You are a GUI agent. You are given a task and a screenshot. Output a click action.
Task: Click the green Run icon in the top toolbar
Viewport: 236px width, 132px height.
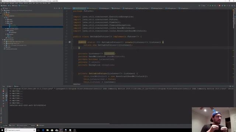[211, 6]
